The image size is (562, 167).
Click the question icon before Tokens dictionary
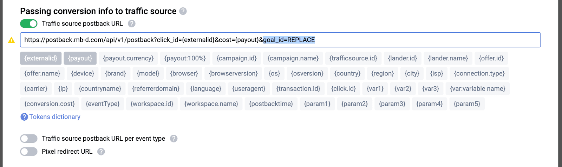tap(24, 117)
